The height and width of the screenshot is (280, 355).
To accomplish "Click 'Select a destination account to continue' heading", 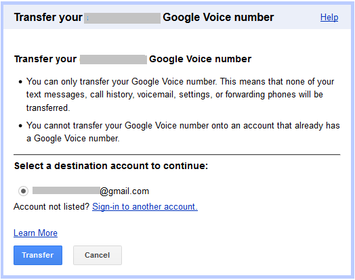I will coord(111,166).
